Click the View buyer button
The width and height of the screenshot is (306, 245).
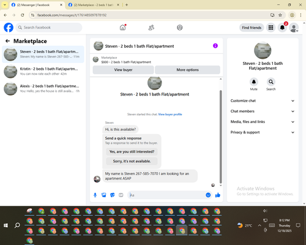point(123,70)
